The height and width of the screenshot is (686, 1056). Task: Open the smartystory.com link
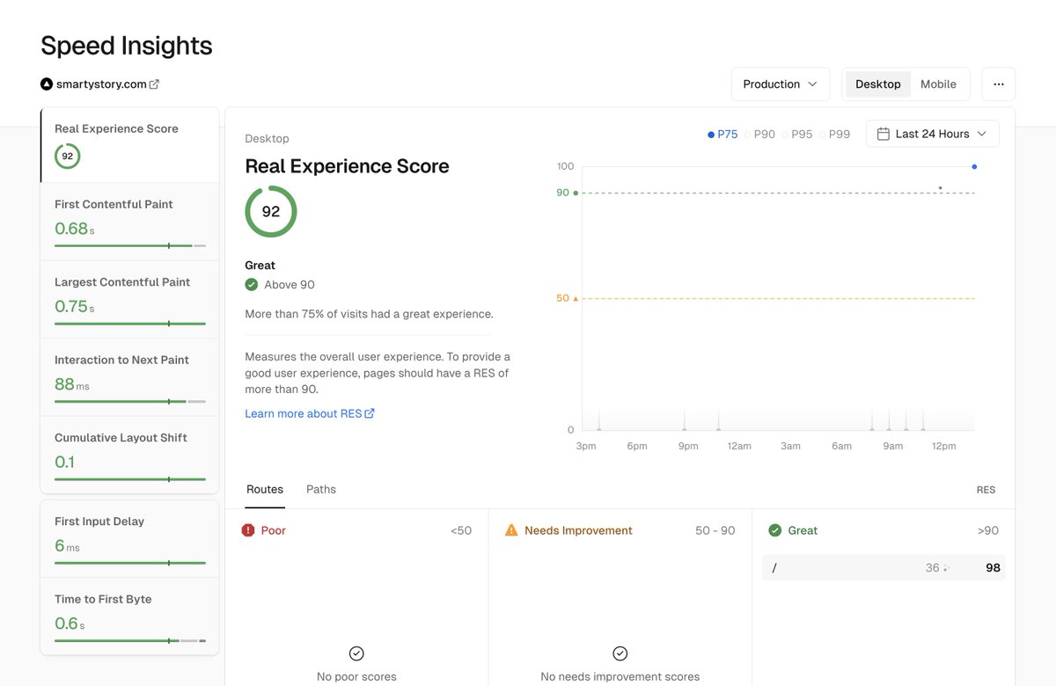(101, 84)
